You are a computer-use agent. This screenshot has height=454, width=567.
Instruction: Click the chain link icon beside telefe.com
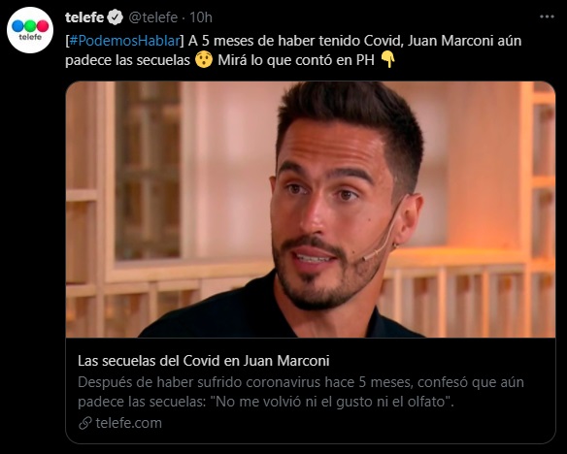pos(85,423)
